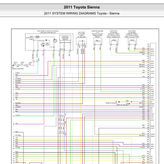
Task: Click the 'KNK1' terminal at pin 94
Action: pos(153,128)
